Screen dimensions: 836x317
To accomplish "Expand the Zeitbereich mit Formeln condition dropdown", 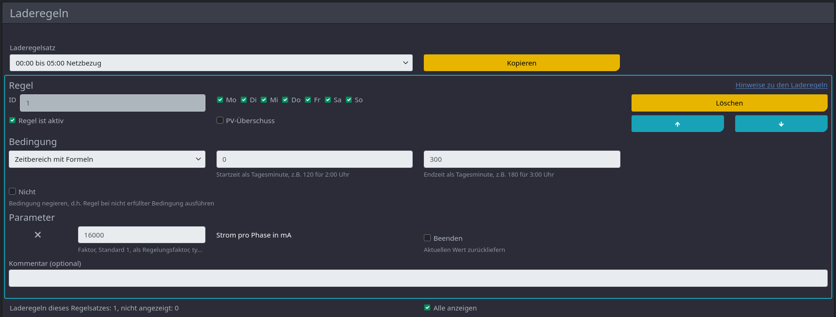I will click(x=107, y=159).
